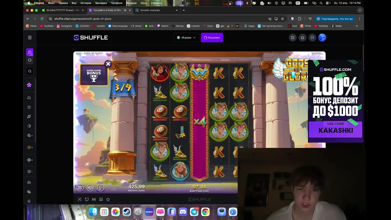391x220 pixels.
Task: Open Finder from the Dock
Action: point(93,212)
